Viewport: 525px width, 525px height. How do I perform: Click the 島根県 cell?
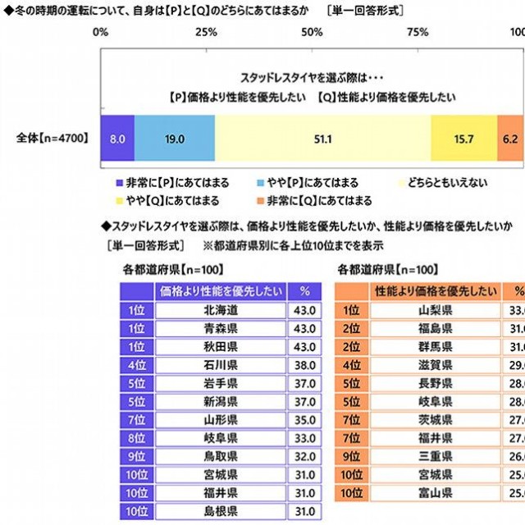coord(221,512)
